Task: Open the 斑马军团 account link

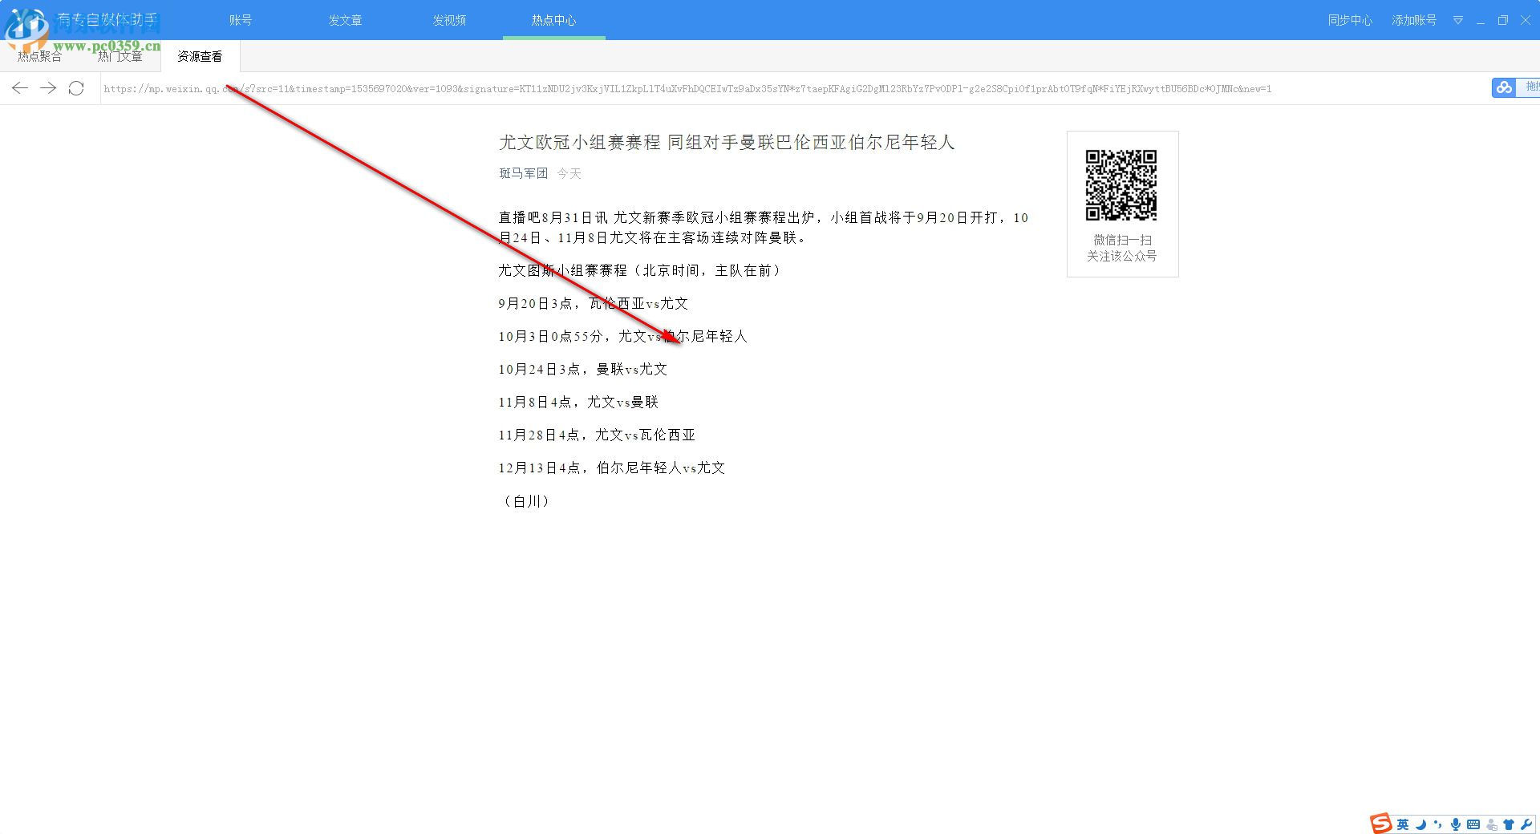Action: pyautogui.click(x=523, y=173)
